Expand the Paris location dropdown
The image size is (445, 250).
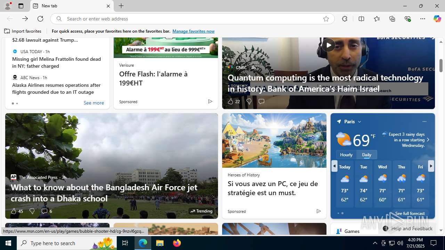click(359, 122)
